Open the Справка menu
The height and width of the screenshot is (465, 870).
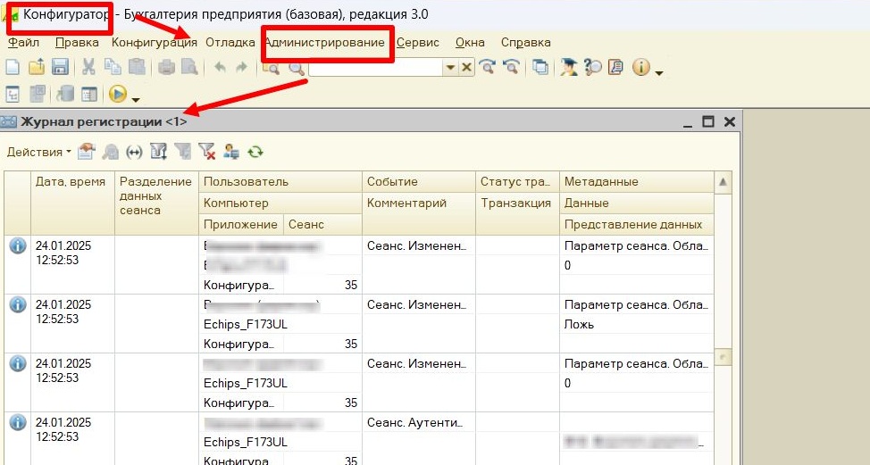point(526,42)
